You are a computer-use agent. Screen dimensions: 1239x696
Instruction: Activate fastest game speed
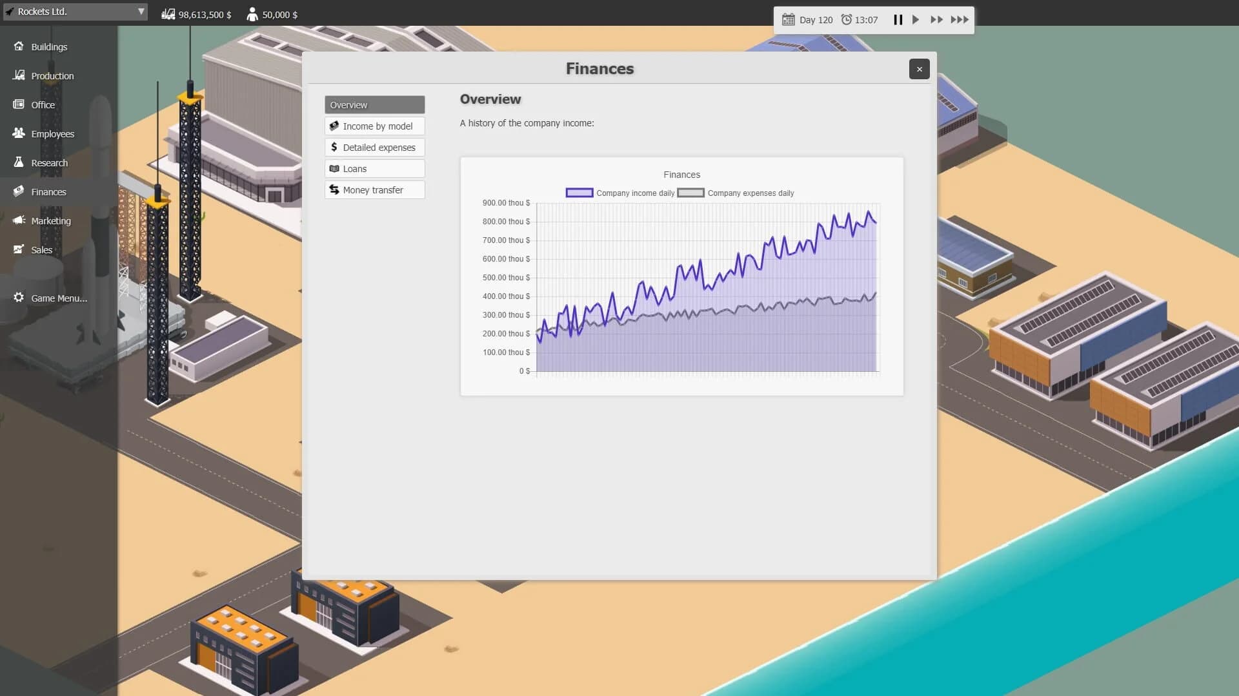960,20
